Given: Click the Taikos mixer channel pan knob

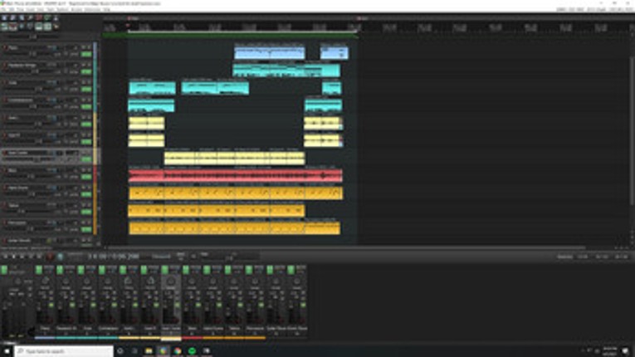Looking at the screenshot, I should 234,281.
